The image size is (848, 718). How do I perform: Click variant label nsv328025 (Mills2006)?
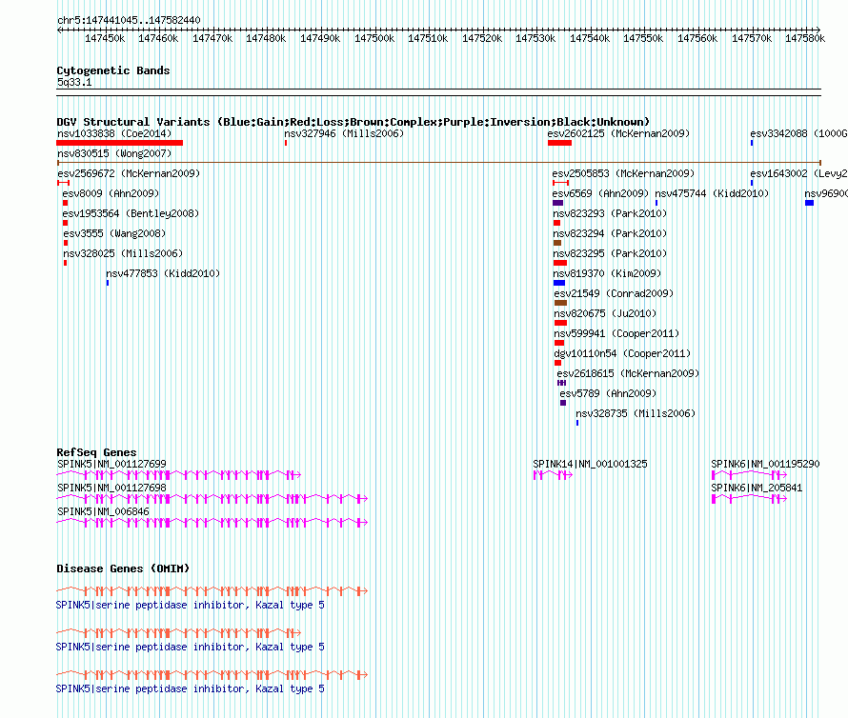123,253
